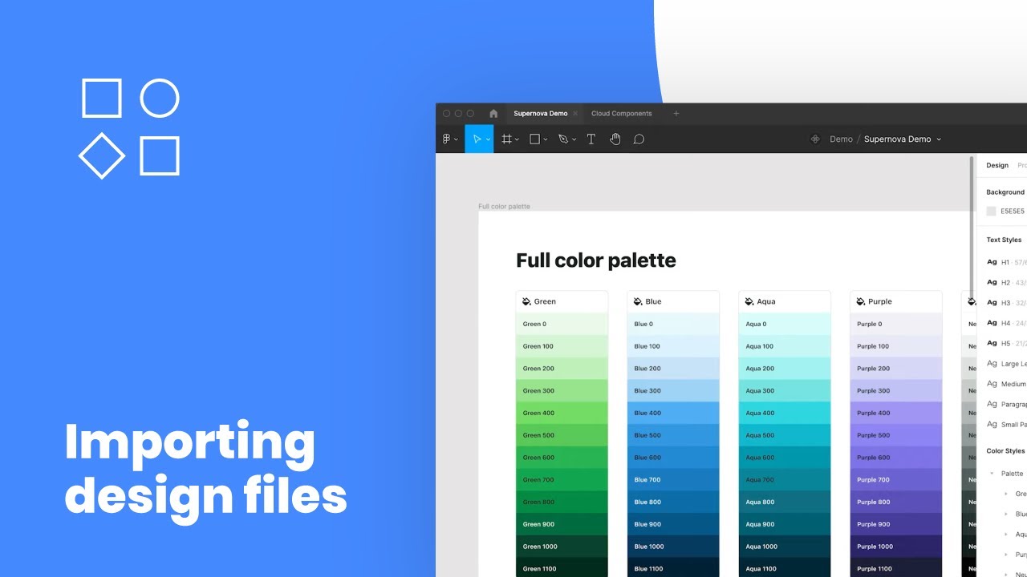Screen dimensions: 1027x577
Task: Click the Color Styles section header
Action: pyautogui.click(x=1005, y=451)
